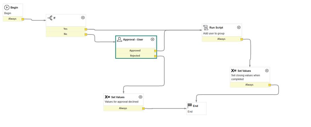Image resolution: width=311 pixels, height=127 pixels.
Task: Delete the Run Script activity
Action: coord(239,27)
